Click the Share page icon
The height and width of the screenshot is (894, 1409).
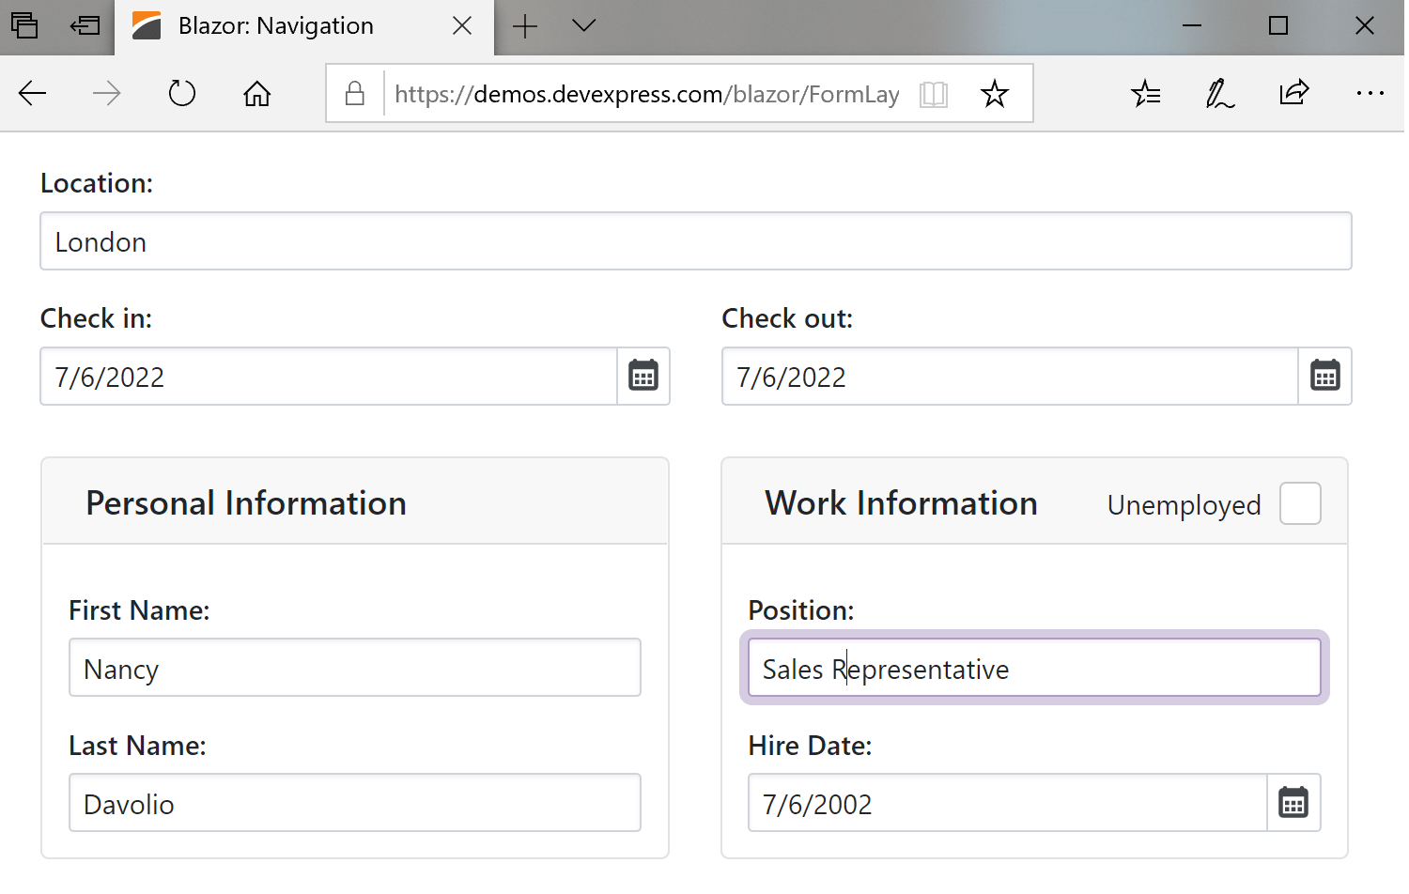pyautogui.click(x=1293, y=94)
